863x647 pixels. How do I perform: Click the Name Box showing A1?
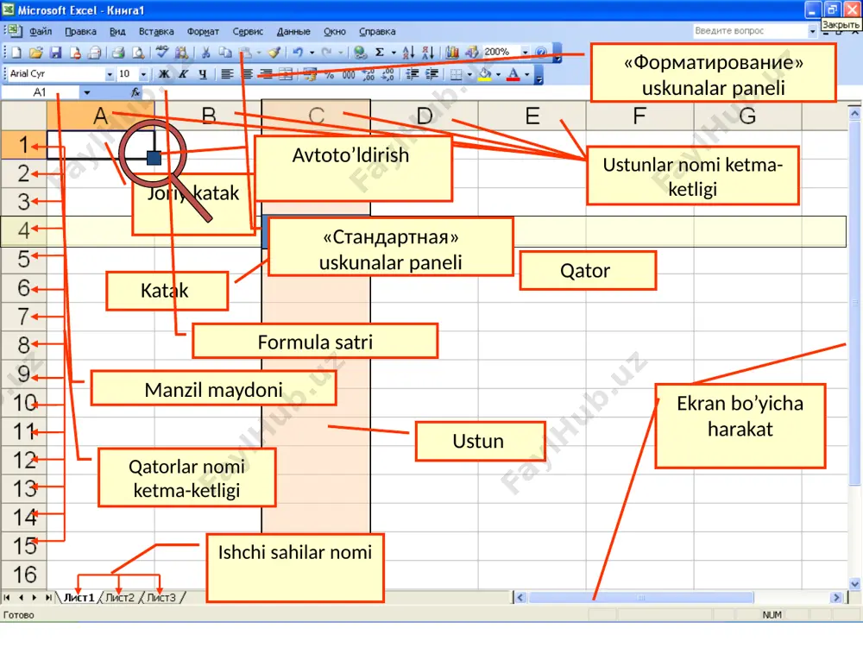(41, 92)
